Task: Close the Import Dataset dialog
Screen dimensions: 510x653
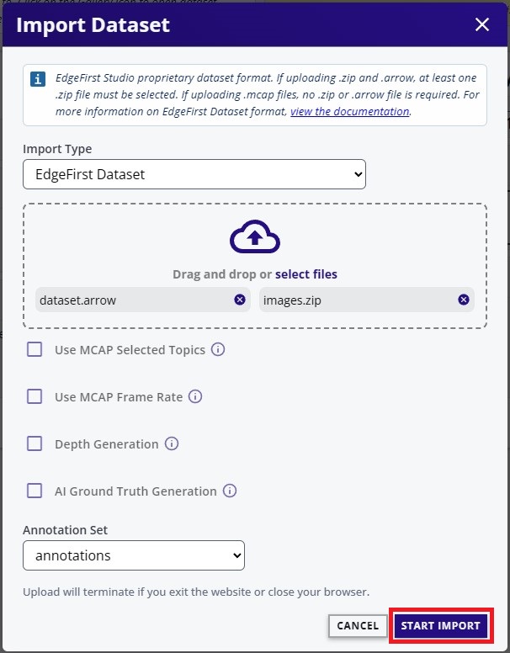Action: tap(482, 24)
